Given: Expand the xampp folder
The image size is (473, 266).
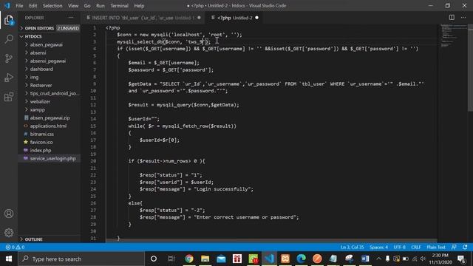Looking at the screenshot, I should pyautogui.click(x=50, y=110).
